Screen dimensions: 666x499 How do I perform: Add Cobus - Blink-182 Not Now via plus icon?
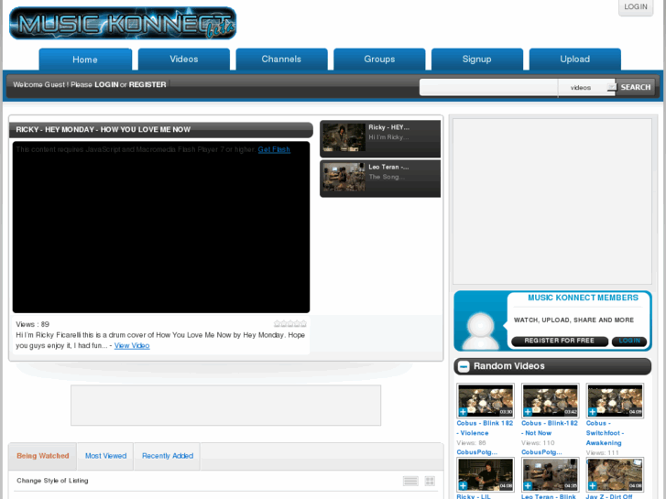click(528, 411)
